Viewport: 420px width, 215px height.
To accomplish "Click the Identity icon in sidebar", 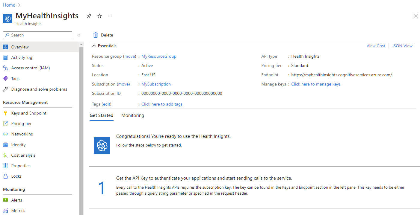I will click(x=5, y=145).
